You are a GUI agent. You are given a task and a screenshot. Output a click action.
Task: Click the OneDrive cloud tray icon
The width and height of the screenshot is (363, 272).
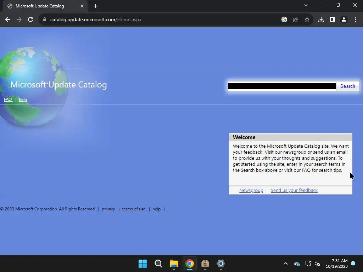(297, 263)
